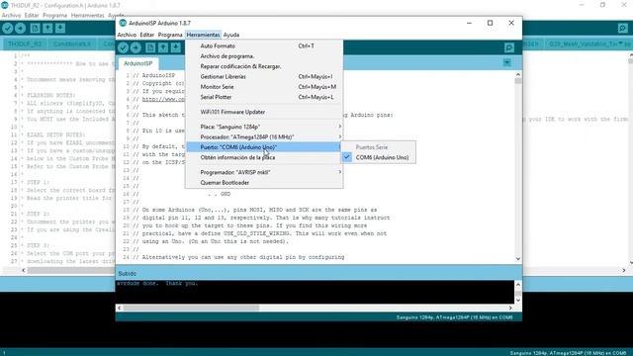Click "Subido" status message

click(x=128, y=274)
